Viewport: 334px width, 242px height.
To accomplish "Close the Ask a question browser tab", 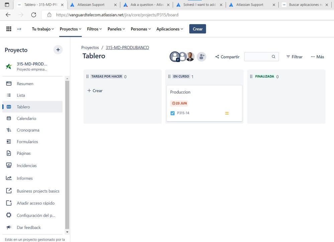I will [168, 5].
